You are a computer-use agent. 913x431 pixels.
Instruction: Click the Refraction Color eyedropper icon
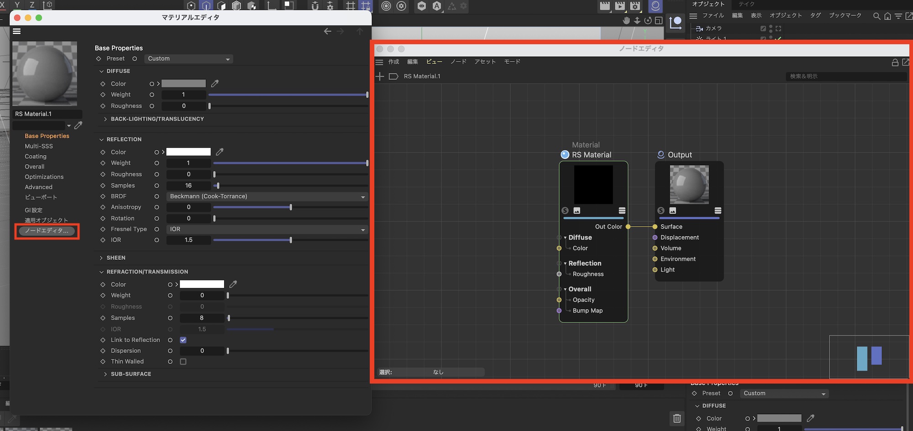233,284
